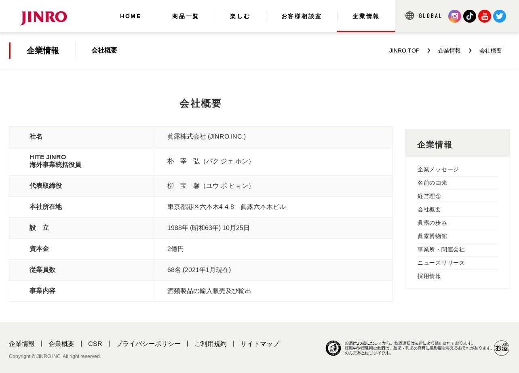Viewport: 519px width, 373px height.
Task: Open the 商品一覧 navigation menu
Action: 186,16
